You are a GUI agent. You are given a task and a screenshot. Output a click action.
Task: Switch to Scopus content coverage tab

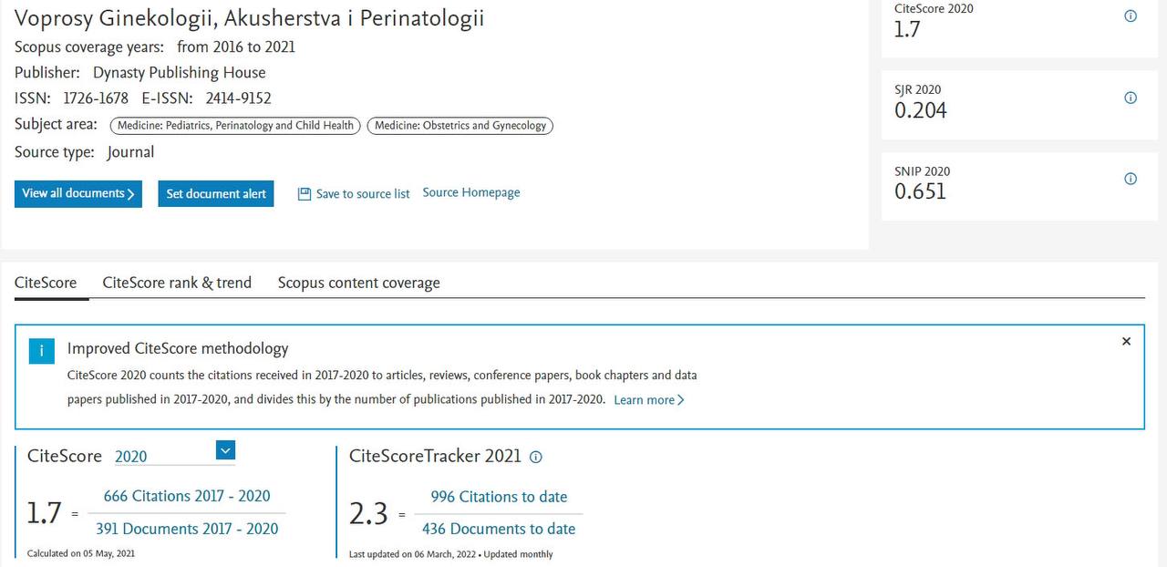click(x=359, y=283)
